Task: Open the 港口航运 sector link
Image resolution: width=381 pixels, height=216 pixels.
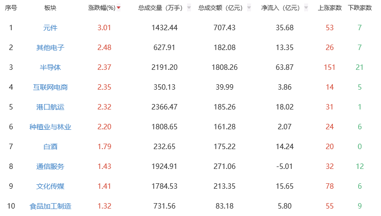Action: (x=50, y=107)
